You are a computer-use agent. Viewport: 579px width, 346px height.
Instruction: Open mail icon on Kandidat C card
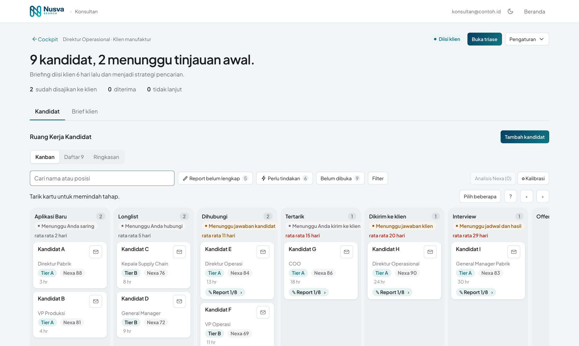coord(179,252)
